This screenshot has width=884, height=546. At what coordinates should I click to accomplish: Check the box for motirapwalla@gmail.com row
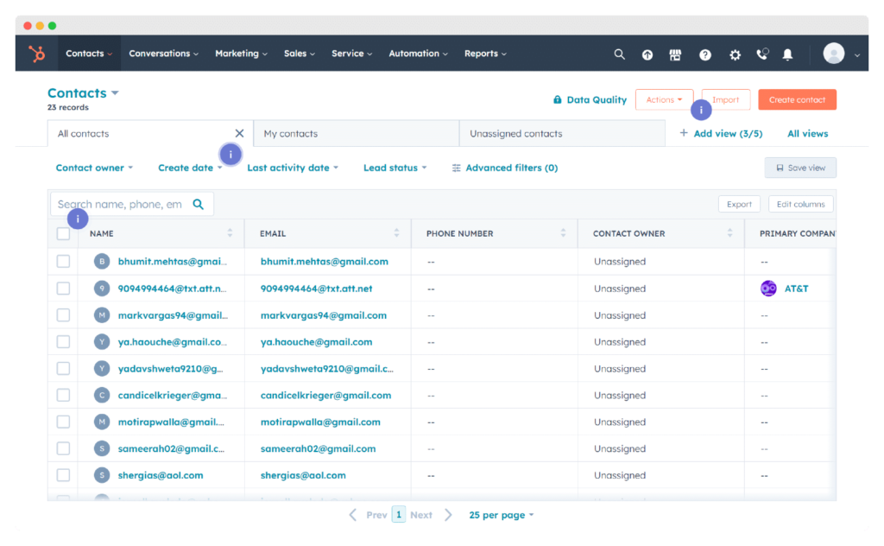[x=63, y=422]
